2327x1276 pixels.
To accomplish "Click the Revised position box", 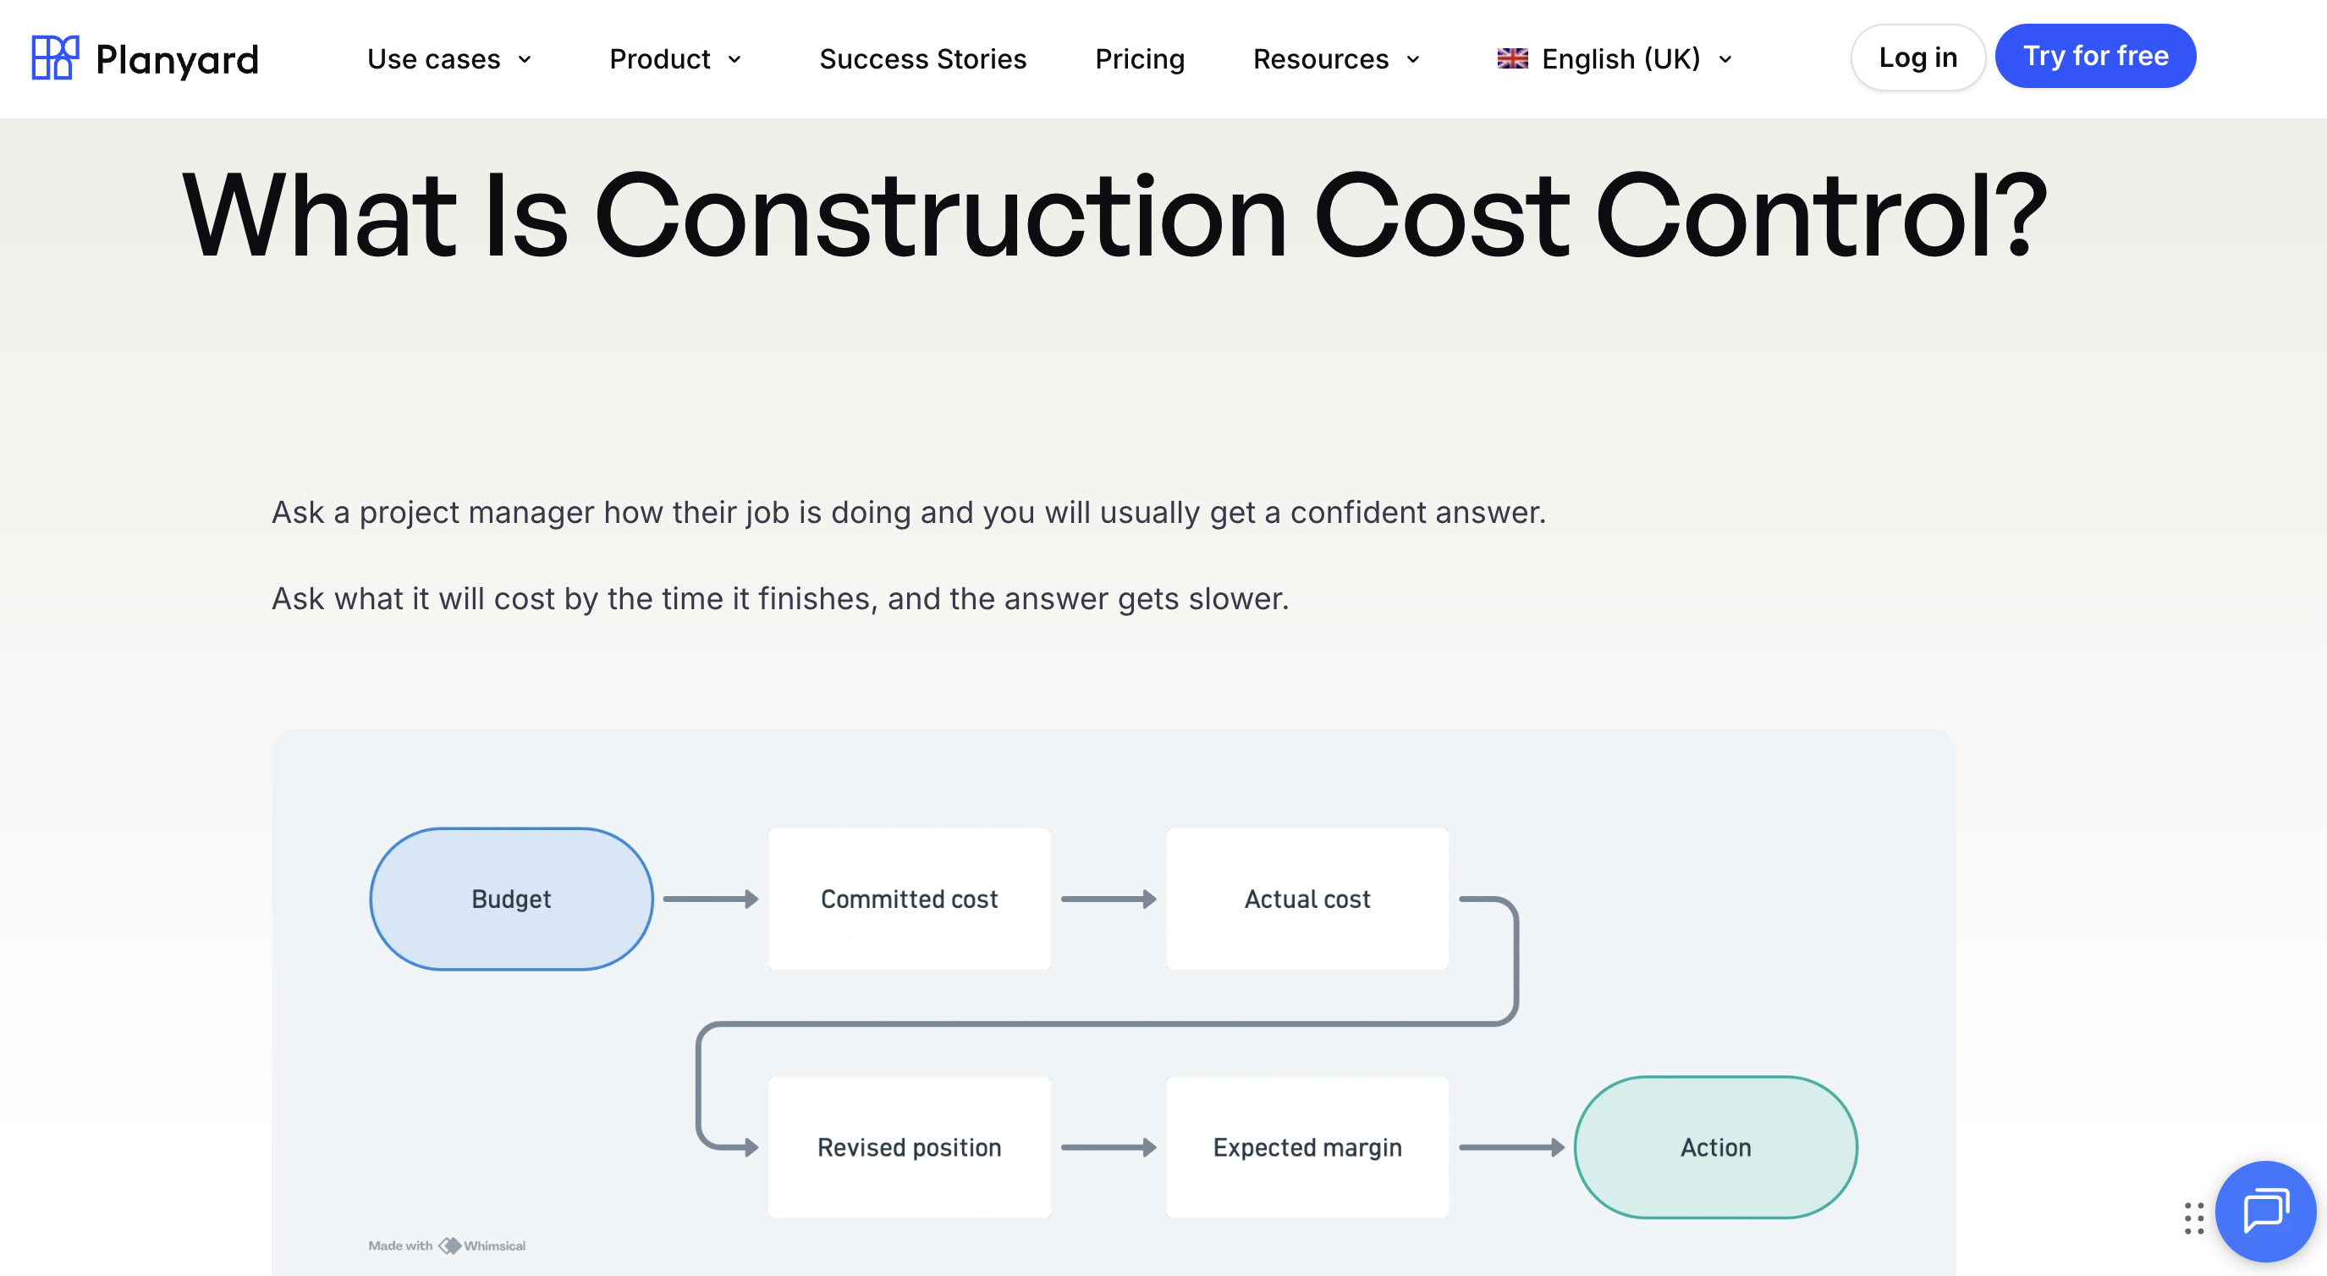I will point(909,1147).
